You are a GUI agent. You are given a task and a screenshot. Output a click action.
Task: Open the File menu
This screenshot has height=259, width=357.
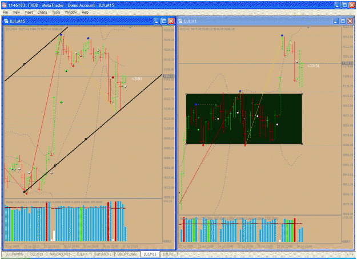[x=6, y=13]
